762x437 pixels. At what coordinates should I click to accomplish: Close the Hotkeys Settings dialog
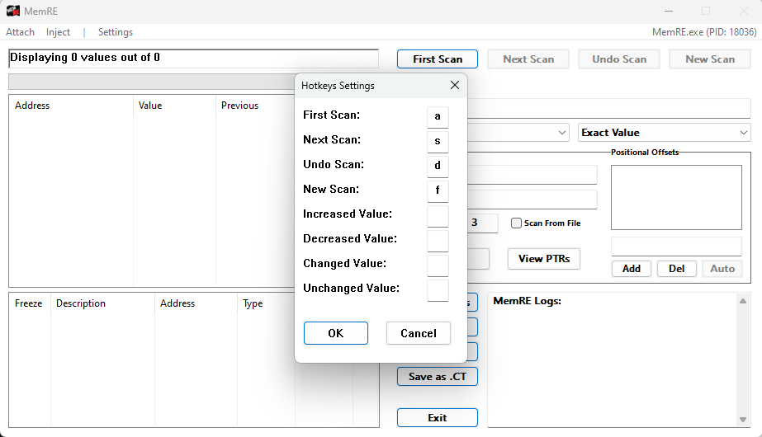(454, 85)
